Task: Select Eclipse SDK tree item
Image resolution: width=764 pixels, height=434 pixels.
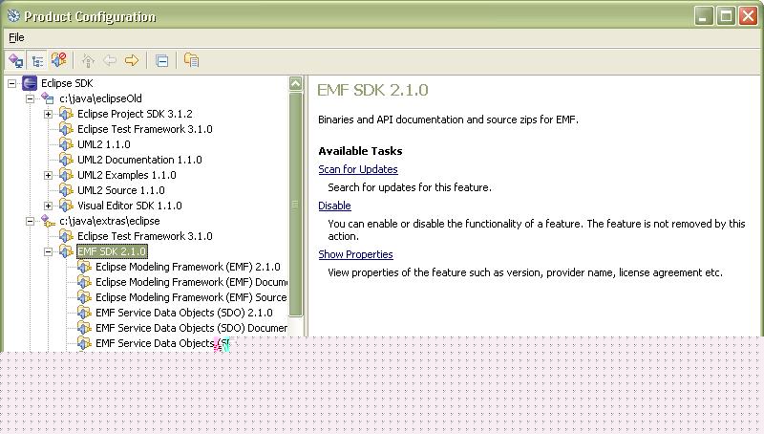Action: (67, 83)
